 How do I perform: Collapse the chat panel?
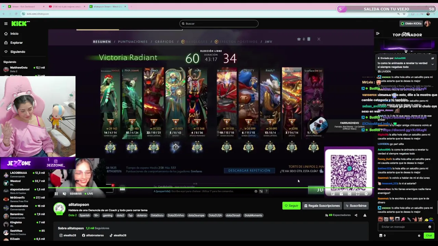(377, 33)
